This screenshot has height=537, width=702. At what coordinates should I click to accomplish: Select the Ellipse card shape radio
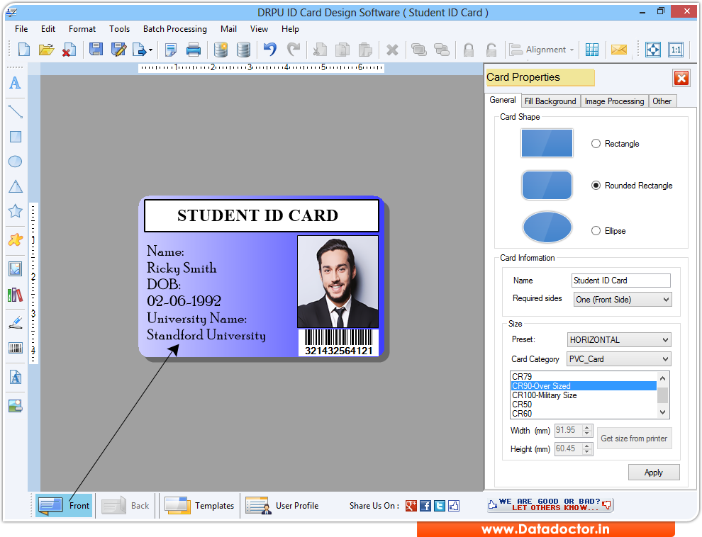coord(596,231)
